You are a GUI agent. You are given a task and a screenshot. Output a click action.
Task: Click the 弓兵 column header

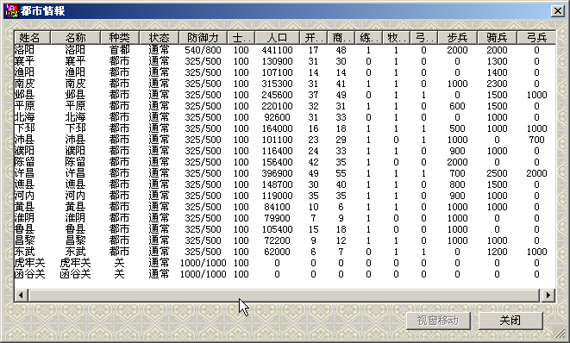(536, 37)
